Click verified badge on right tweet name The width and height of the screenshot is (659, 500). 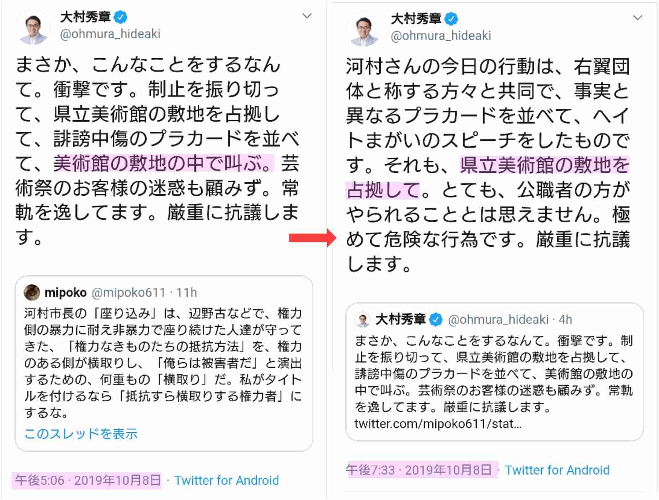451,19
